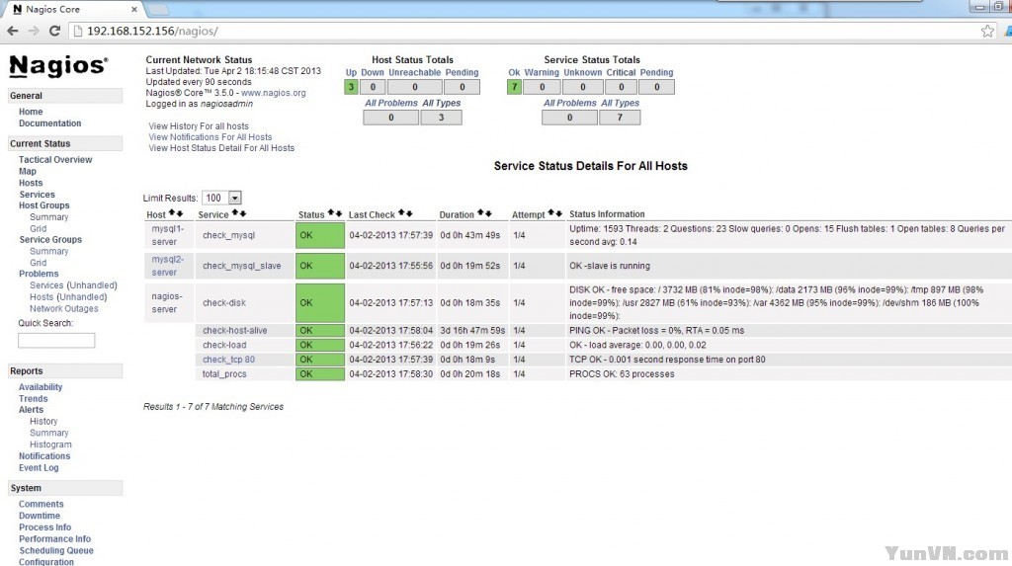Open the Trends report
Image resolution: width=1012 pixels, height=566 pixels.
[33, 399]
